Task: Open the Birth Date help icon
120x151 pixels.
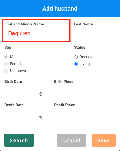Action: pyautogui.click(x=41, y=94)
